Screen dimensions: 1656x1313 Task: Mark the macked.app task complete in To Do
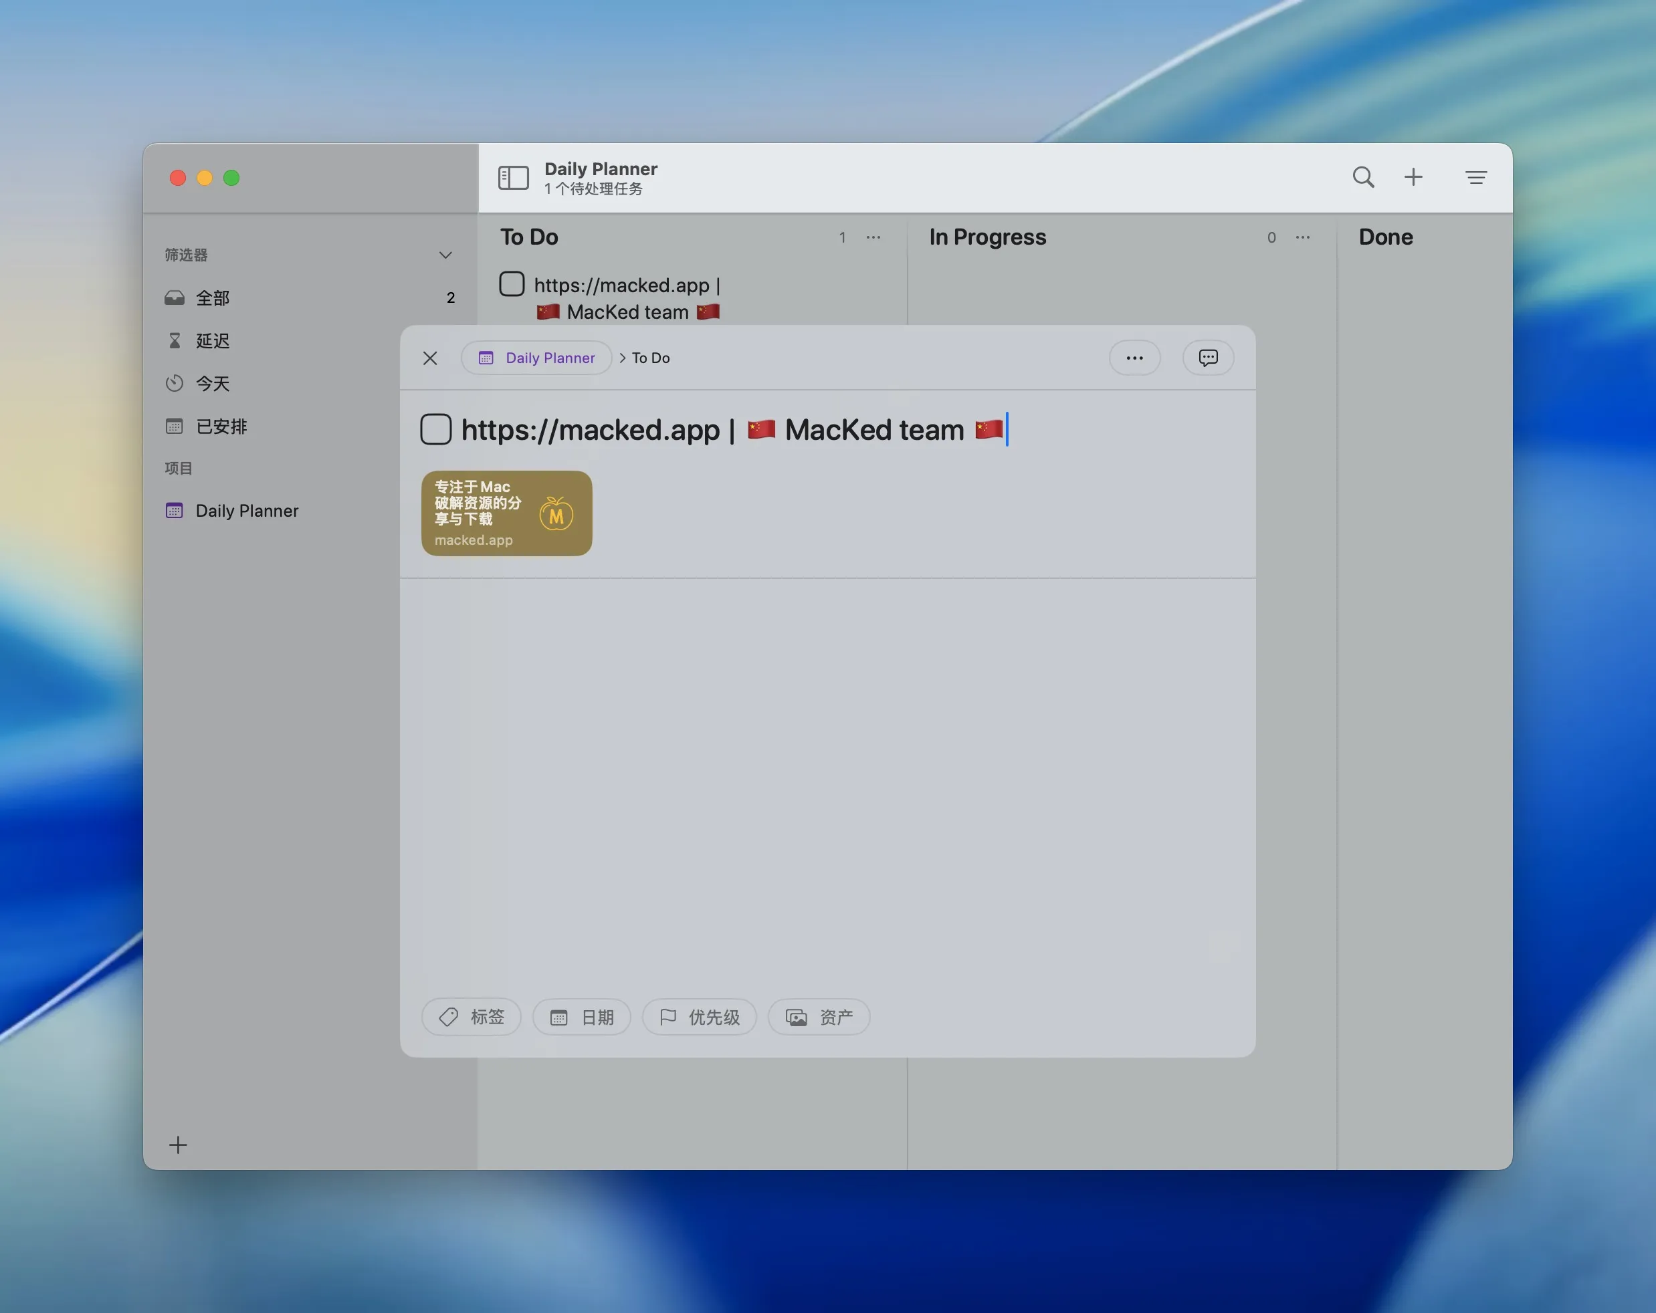pyautogui.click(x=511, y=283)
